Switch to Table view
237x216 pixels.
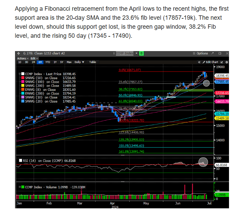tap(93, 62)
